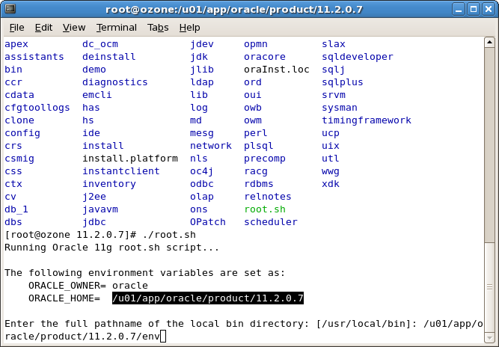
Task: Click the vertical scrollbar thumb grip
Action: click(489, 287)
